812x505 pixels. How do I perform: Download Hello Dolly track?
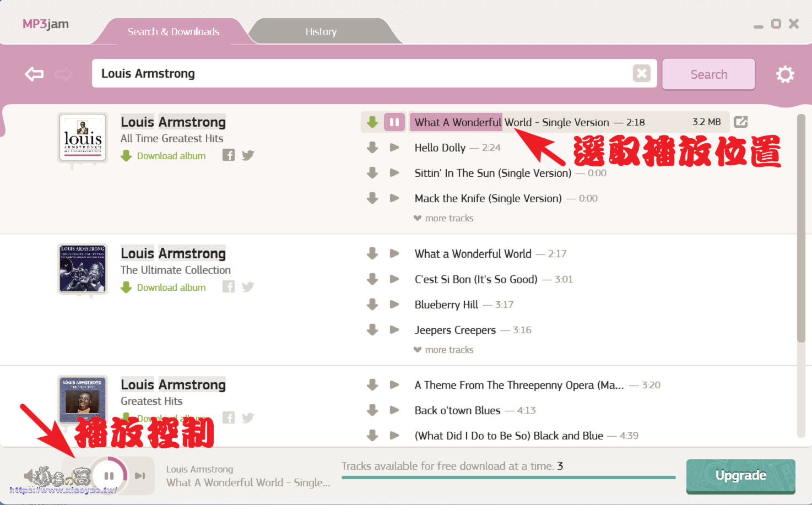372,148
